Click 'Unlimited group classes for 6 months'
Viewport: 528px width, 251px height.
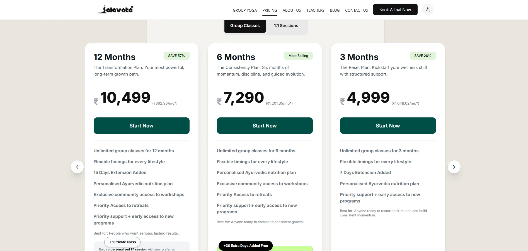pos(256,151)
